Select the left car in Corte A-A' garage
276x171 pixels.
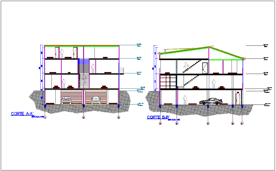pyautogui.click(x=66, y=100)
